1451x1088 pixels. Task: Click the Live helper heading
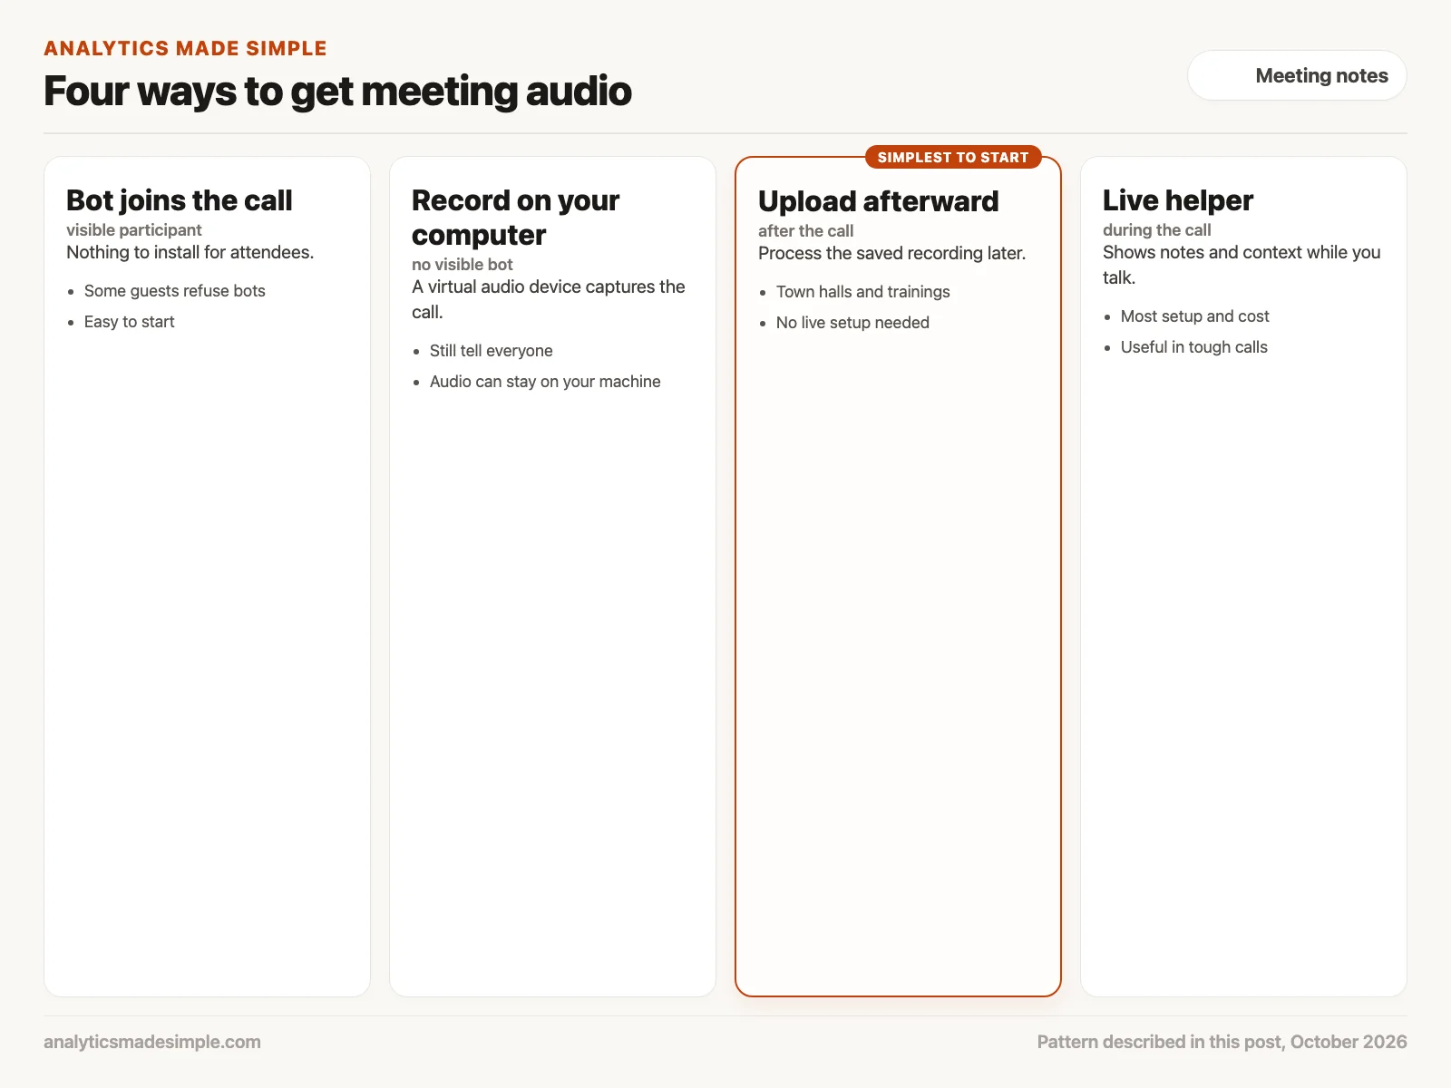click(x=1178, y=200)
